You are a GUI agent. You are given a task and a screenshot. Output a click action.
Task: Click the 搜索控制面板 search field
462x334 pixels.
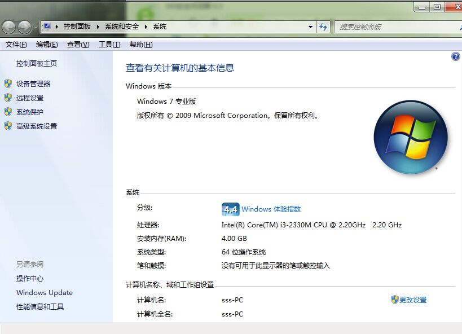click(398, 27)
